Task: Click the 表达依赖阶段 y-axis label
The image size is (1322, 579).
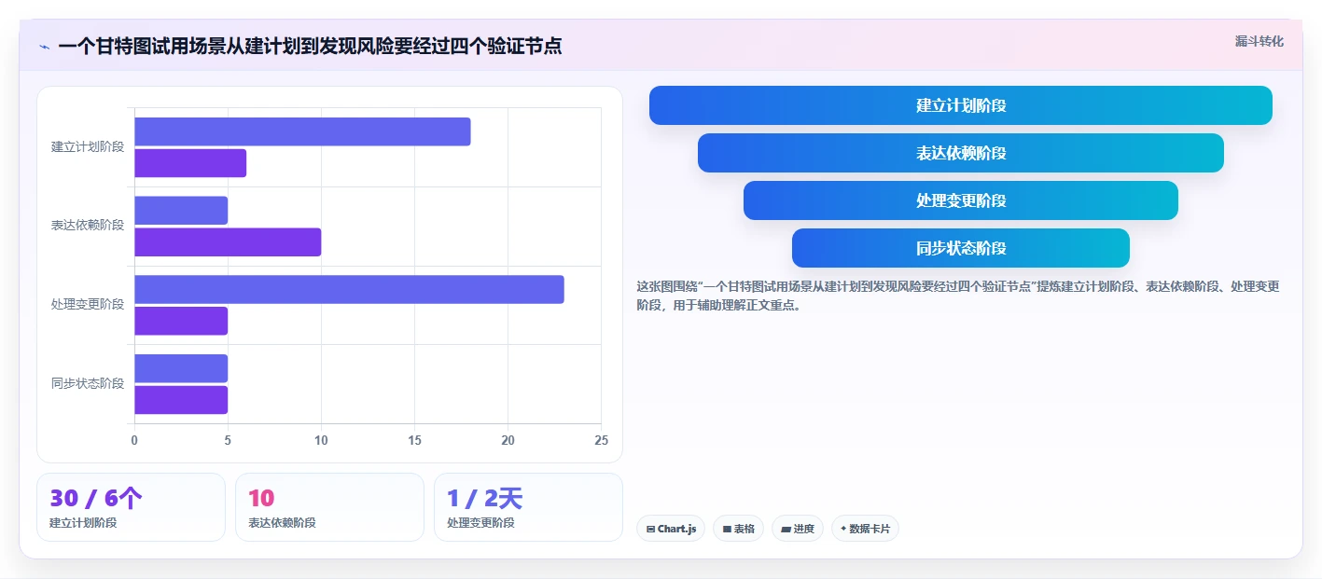Action: coord(88,226)
